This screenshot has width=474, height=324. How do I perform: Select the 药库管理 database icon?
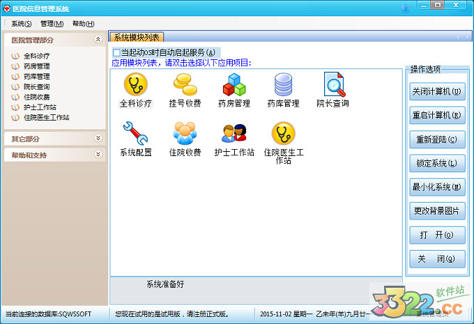283,85
